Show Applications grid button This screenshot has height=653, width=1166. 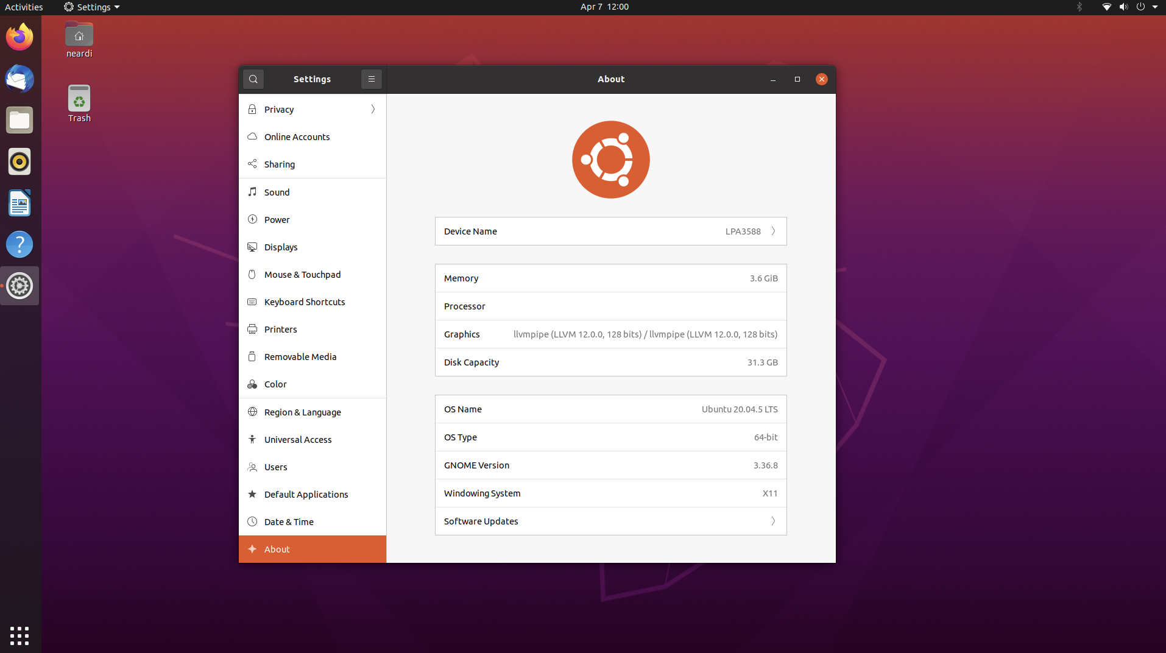pos(19,635)
